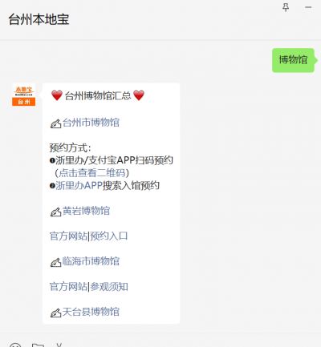The image size is (321, 347).
Task: Open the 参观须知 link
Action: point(108,287)
